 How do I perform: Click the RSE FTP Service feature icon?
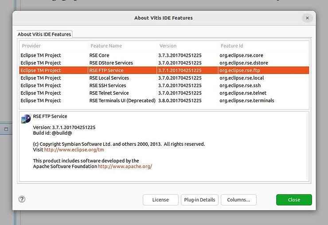click(x=26, y=118)
